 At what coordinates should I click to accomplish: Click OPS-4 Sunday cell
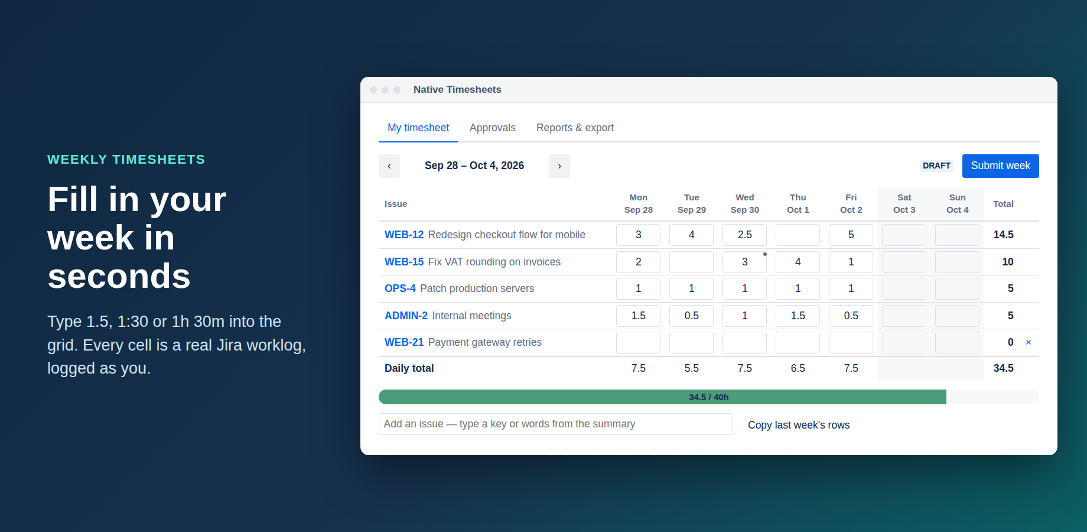coord(957,288)
